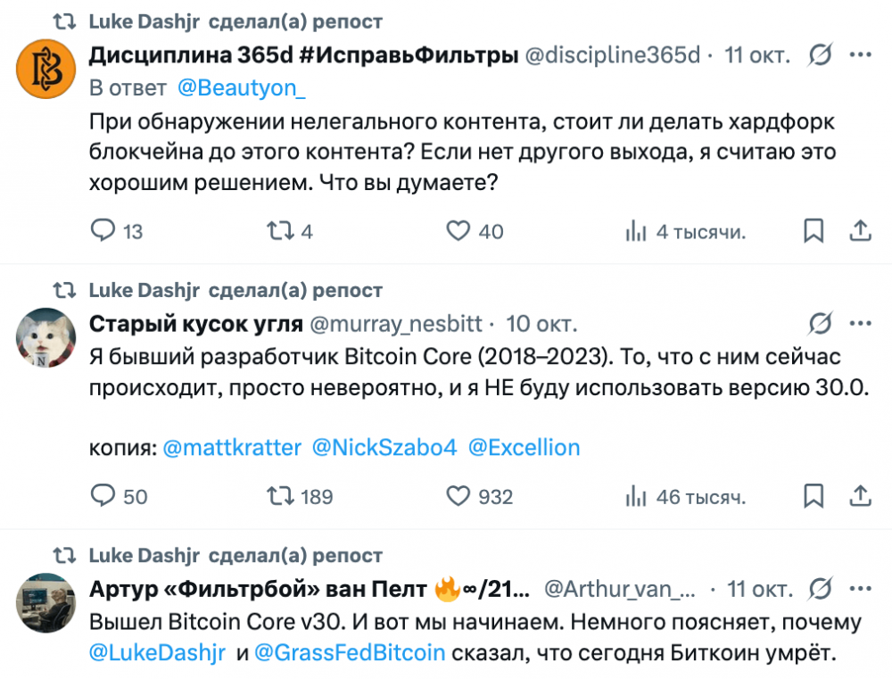Share the discipline365d tweet
Image resolution: width=892 pixels, height=679 pixels.
[860, 232]
